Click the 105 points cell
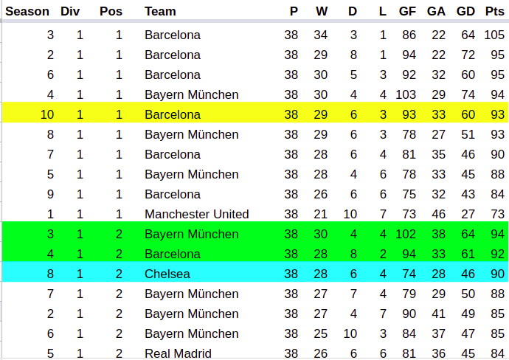Image resolution: width=509 pixels, height=360 pixels. (494, 35)
